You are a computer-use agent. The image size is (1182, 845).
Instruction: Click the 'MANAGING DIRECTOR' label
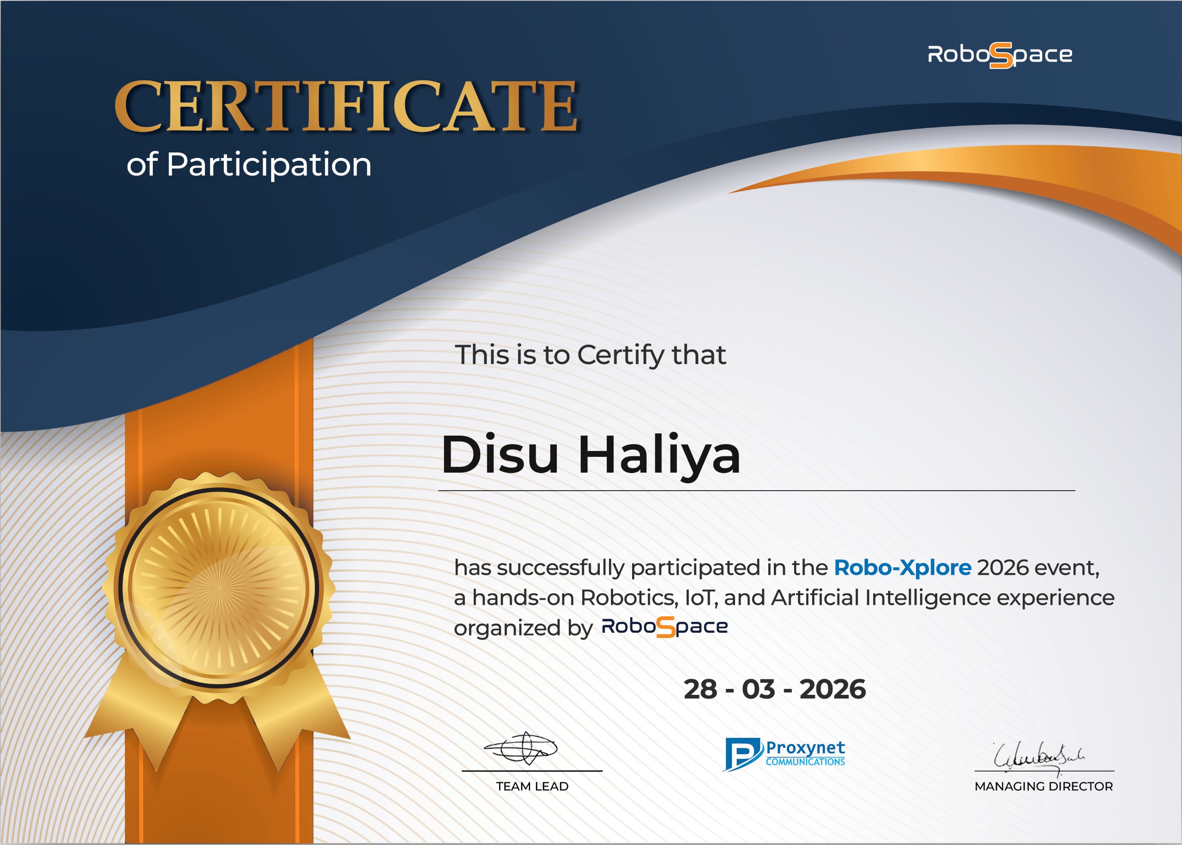pyautogui.click(x=1043, y=786)
